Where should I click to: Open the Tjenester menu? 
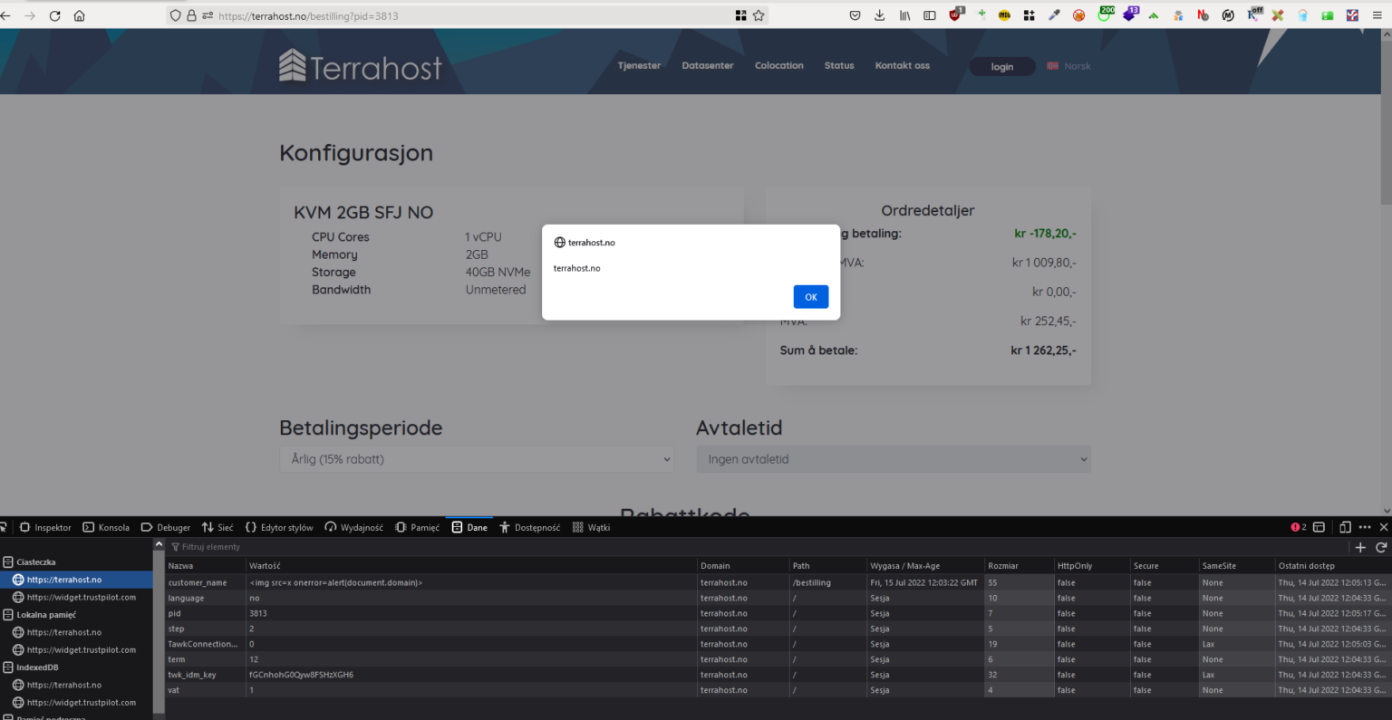pyautogui.click(x=639, y=64)
